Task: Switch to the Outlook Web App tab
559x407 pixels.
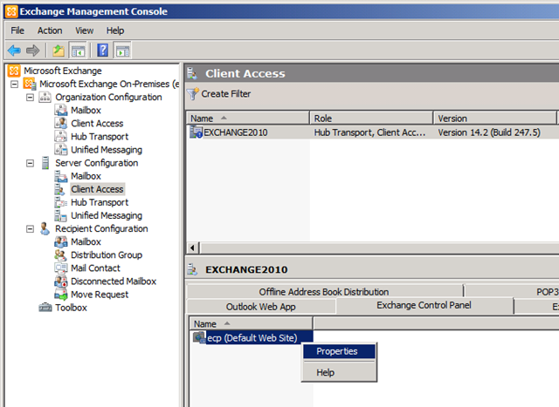Action: [x=261, y=307]
